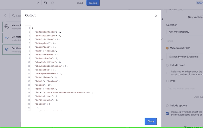Select the List metaproperties Bynder step icon
The width and height of the screenshot is (203, 128).
click(7, 38)
